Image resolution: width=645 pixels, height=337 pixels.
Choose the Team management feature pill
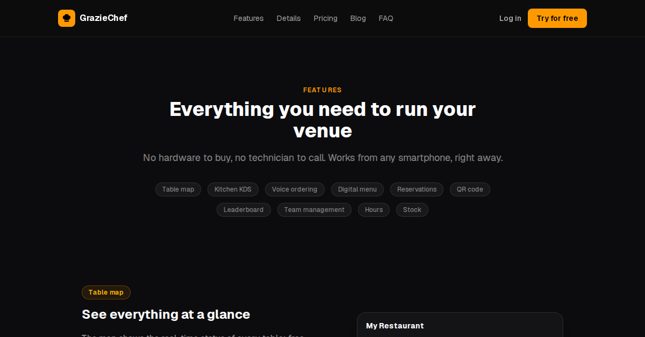pos(314,210)
